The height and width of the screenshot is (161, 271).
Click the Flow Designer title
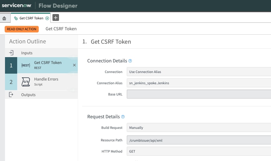pos(58,6)
